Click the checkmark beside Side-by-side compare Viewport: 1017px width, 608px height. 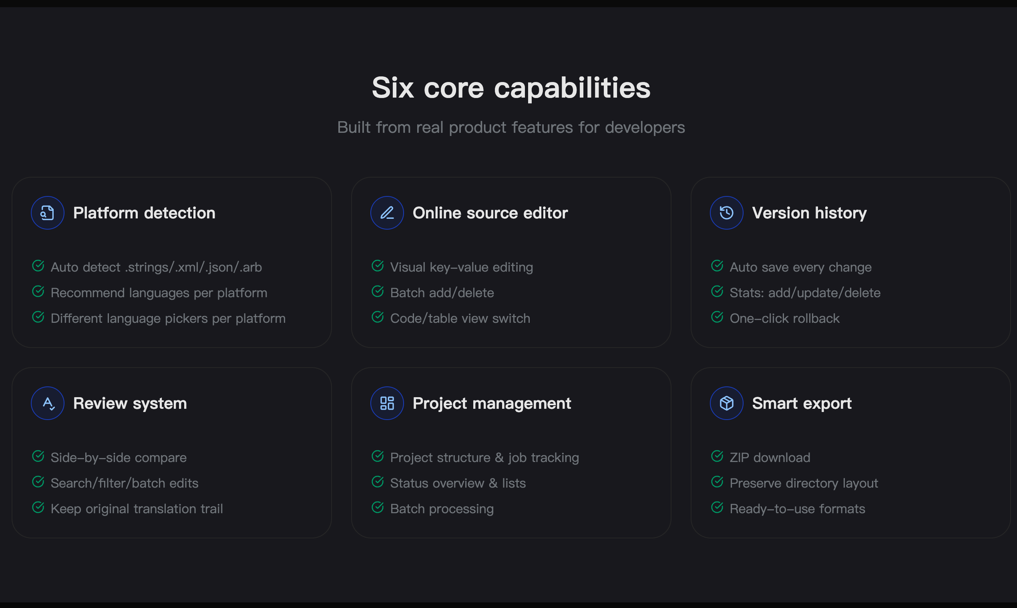(38, 456)
